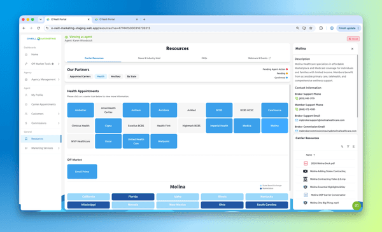Screen dimensions: 382x232
Task: Select the Florida state button
Action: click(133, 196)
